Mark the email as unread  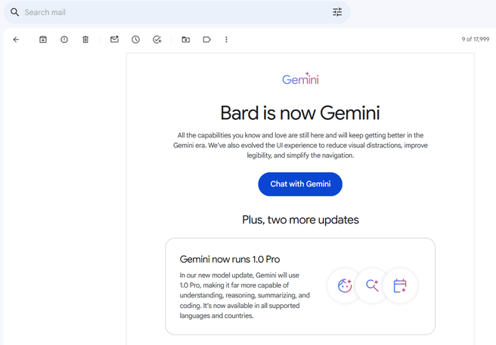(114, 39)
